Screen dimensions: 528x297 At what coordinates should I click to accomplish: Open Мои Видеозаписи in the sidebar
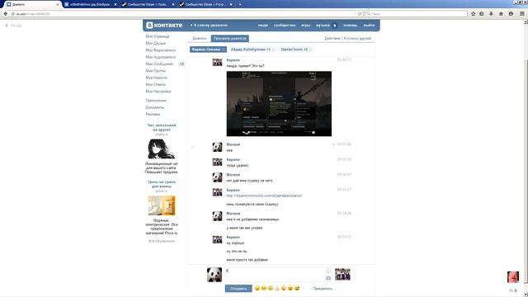point(160,50)
